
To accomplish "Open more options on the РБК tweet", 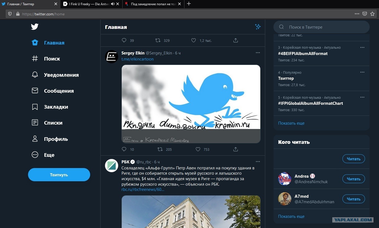I will (x=258, y=162).
